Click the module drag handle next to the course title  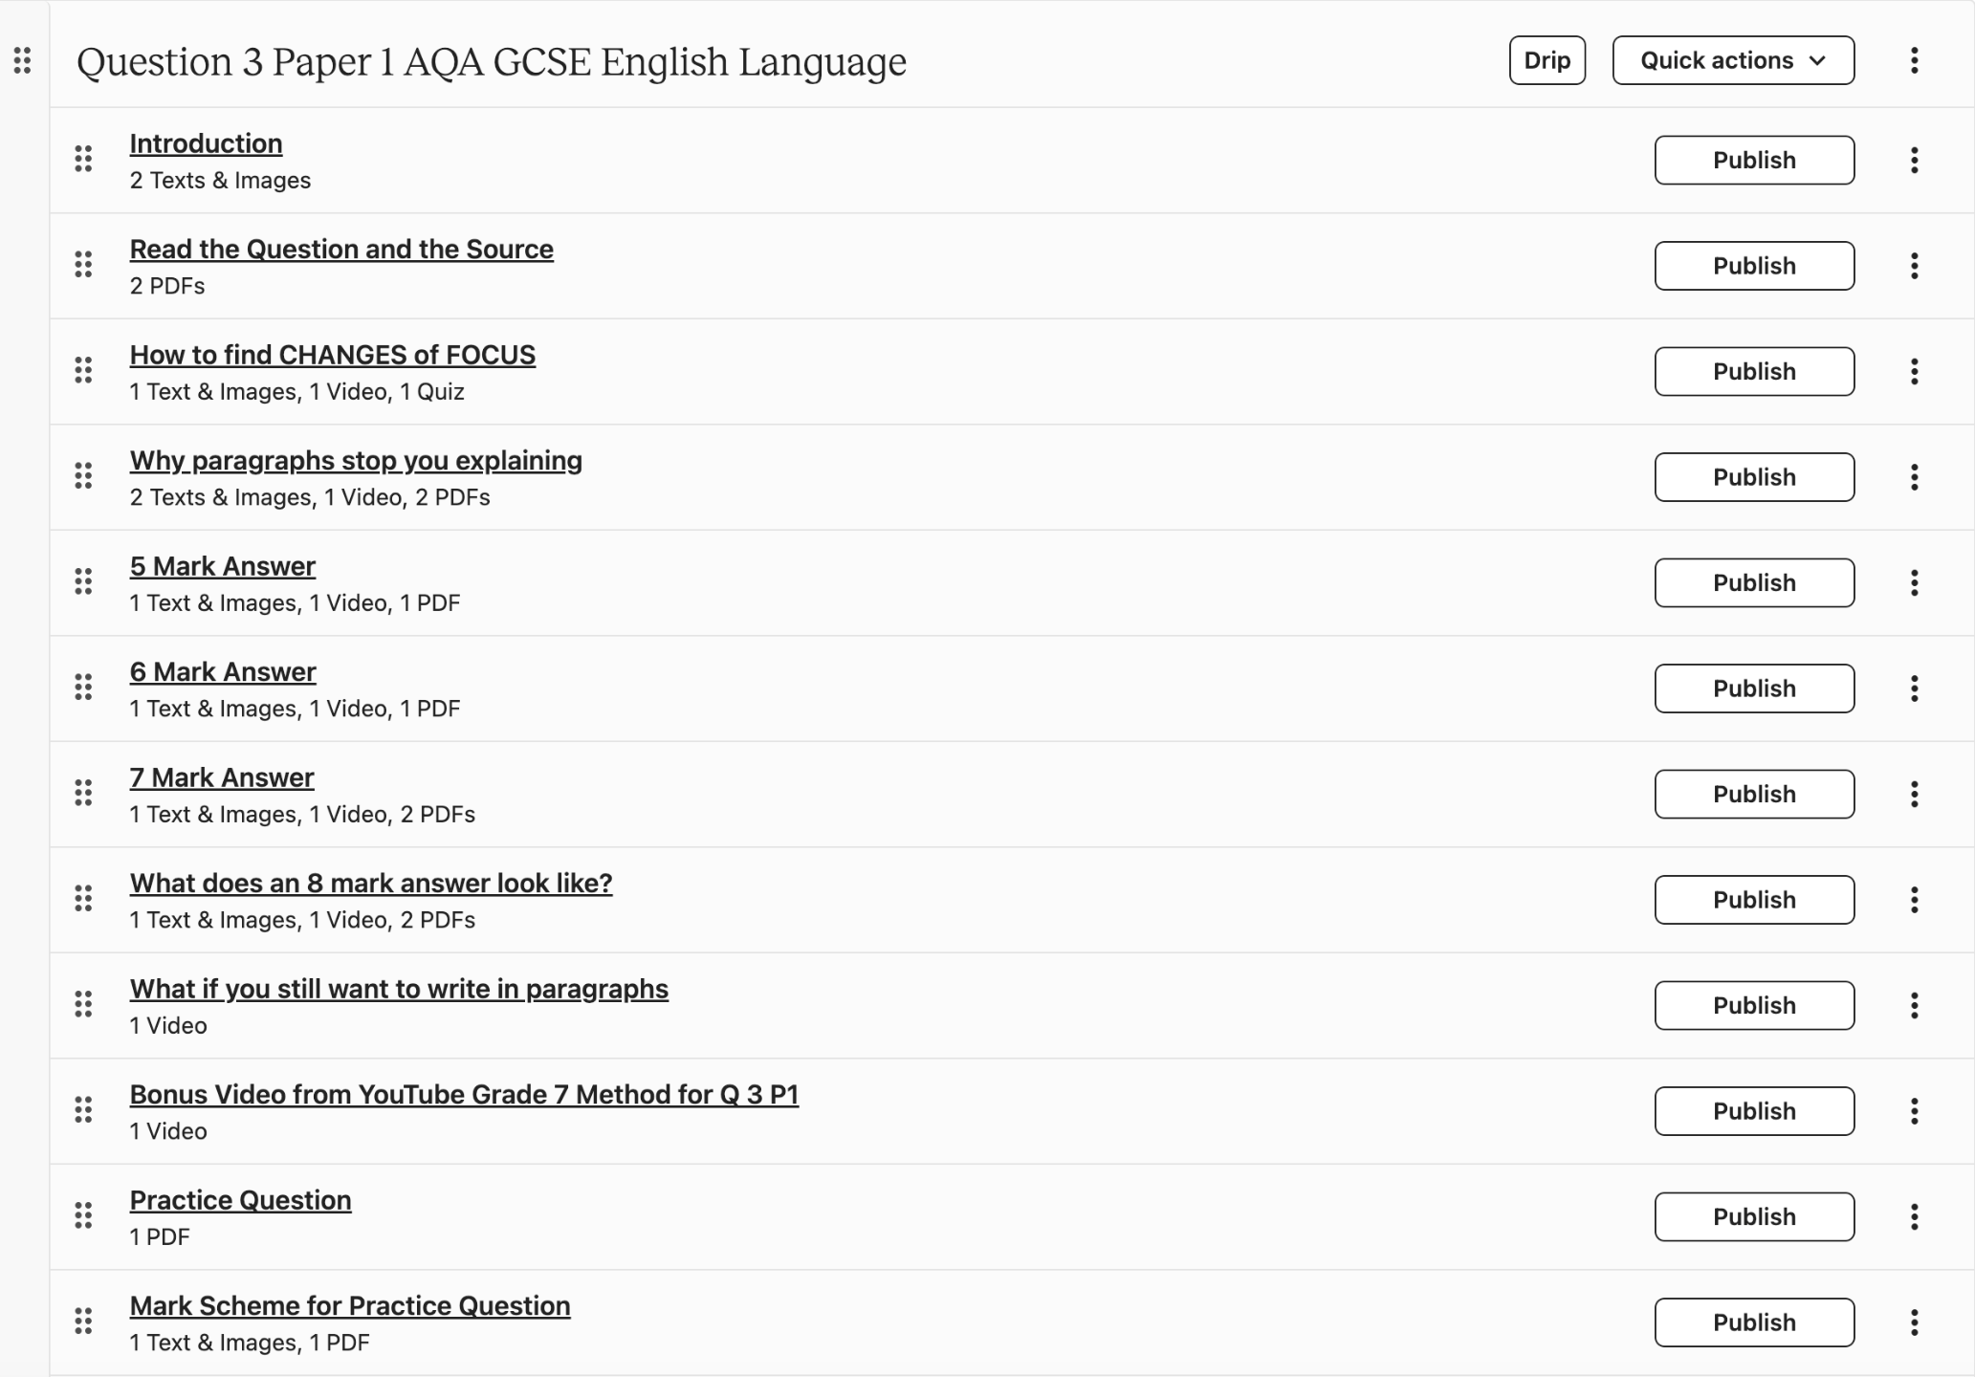[23, 60]
